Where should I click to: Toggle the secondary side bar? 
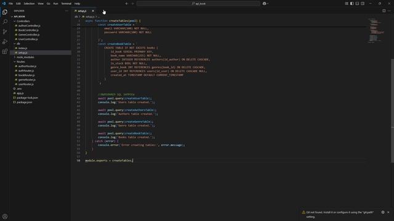[363, 4]
